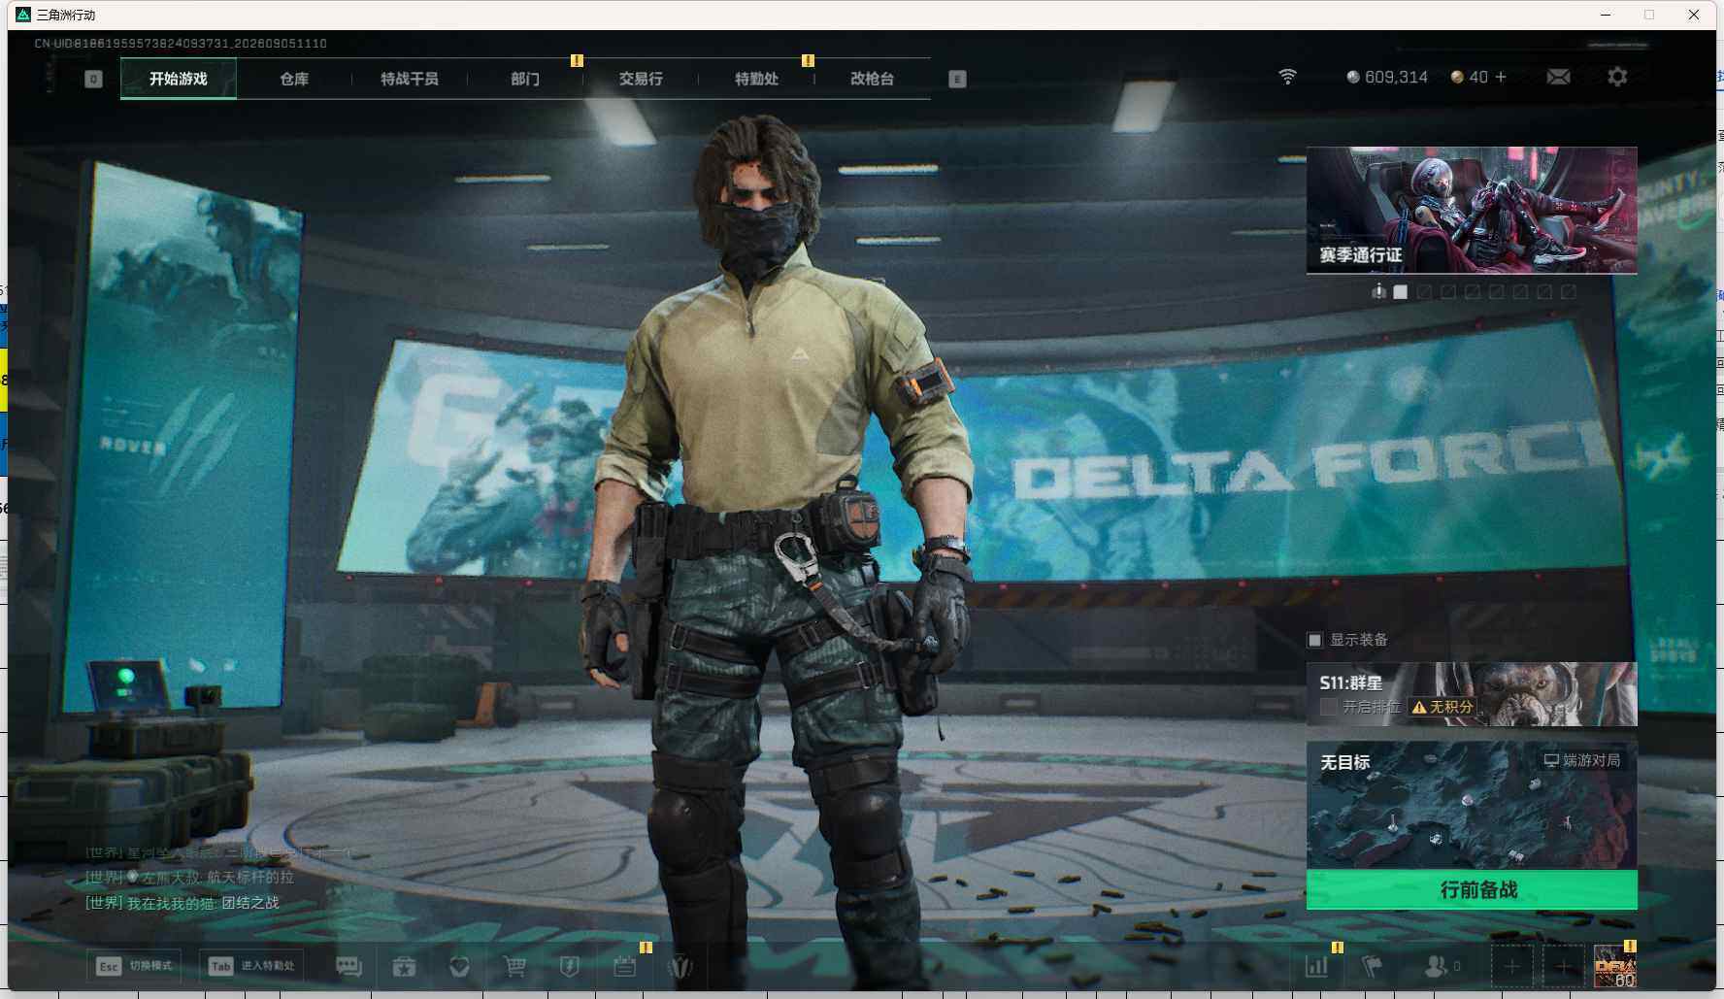Open the S11:群星 season rank card

click(1472, 694)
